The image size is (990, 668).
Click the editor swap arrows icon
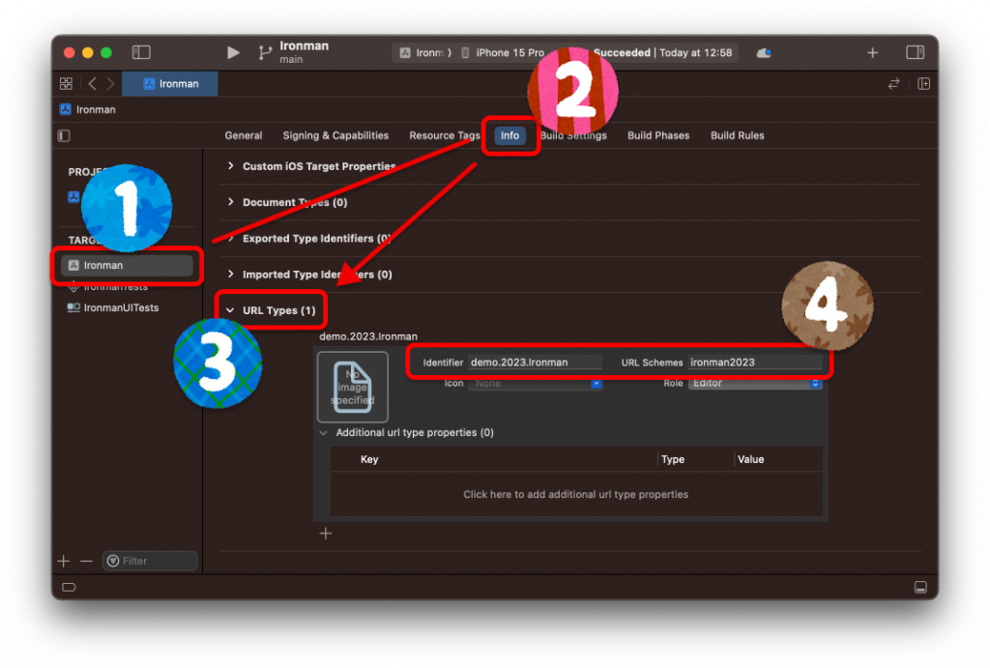(x=893, y=83)
